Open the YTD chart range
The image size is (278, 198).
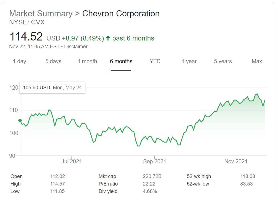click(155, 61)
